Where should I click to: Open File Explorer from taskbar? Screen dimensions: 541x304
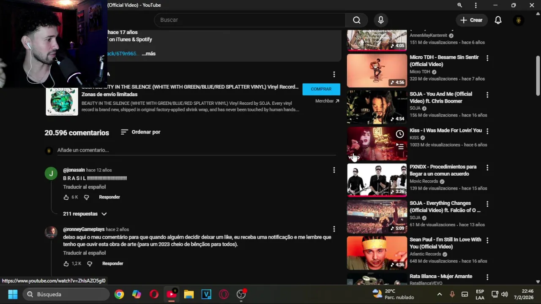click(189, 294)
